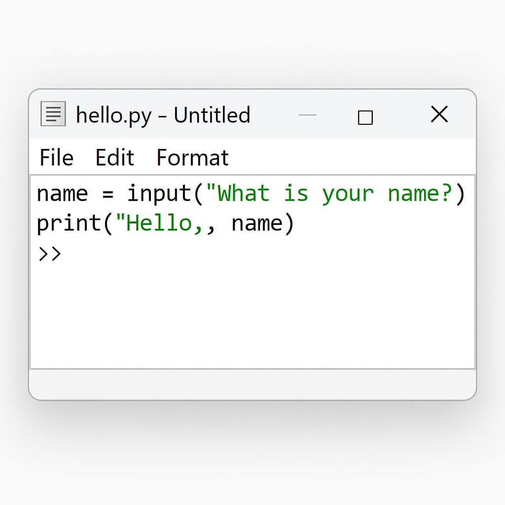Open the File menu

56,158
